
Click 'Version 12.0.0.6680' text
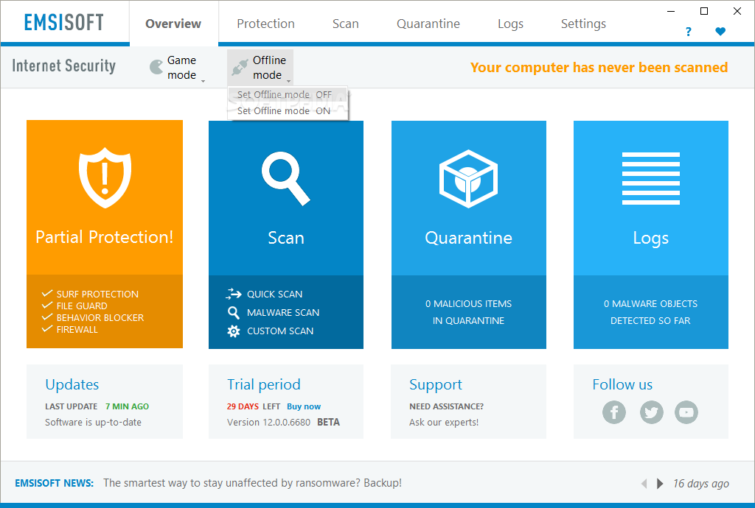[268, 423]
